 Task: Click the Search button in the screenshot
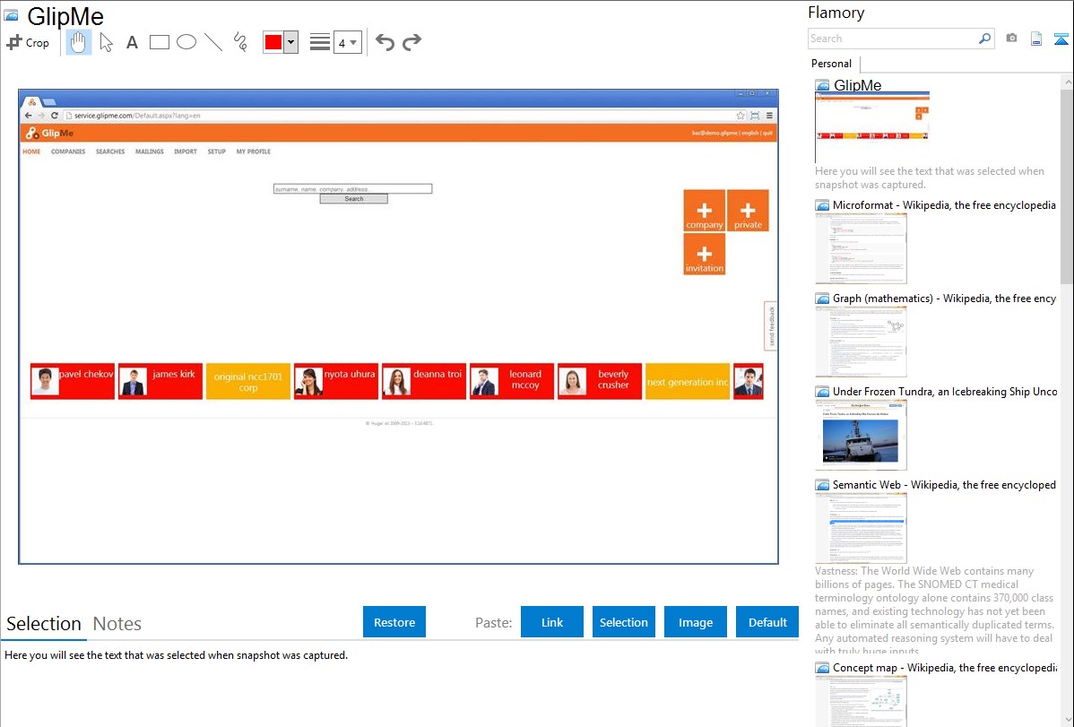(x=353, y=199)
